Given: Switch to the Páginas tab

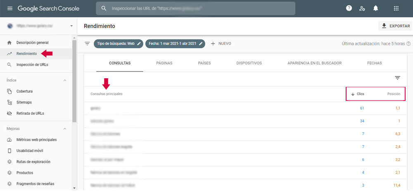Looking at the screenshot, I should (x=164, y=63).
